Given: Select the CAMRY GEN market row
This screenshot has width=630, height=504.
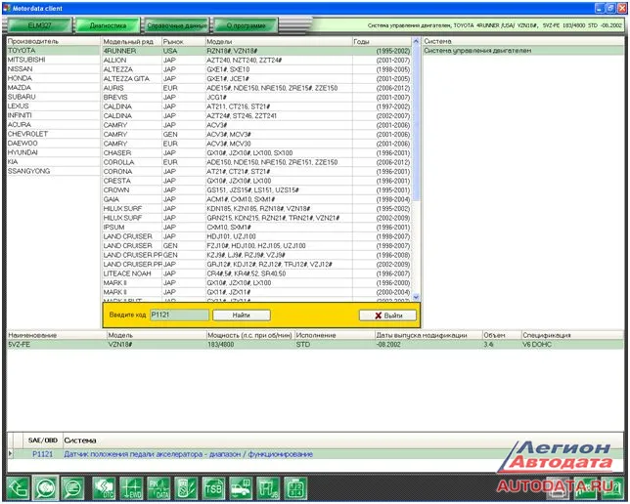Looking at the screenshot, I should (256, 135).
